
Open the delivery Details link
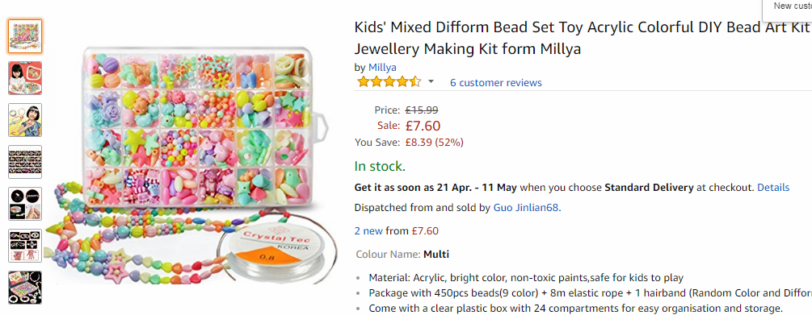773,188
